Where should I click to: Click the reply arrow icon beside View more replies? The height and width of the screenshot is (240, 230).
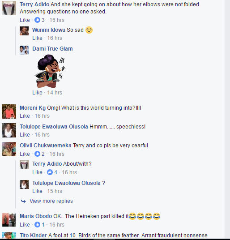(x=23, y=201)
